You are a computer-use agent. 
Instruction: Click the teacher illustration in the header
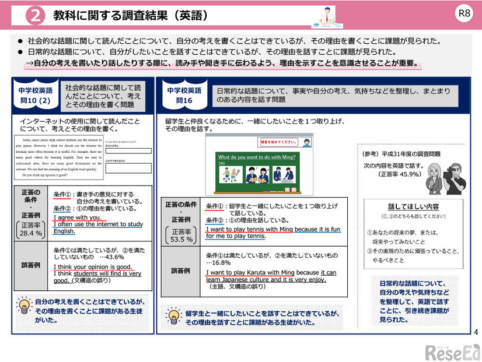[327, 17]
